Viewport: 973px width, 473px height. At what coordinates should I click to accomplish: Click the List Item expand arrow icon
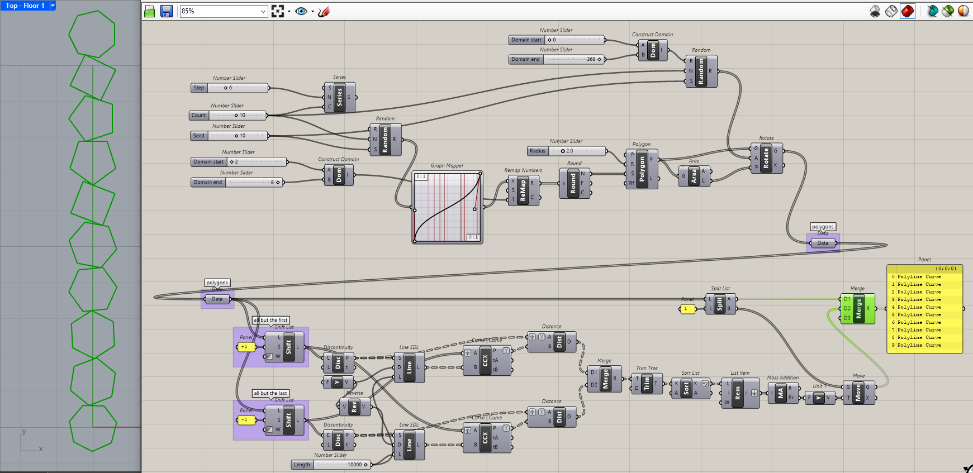[754, 393]
